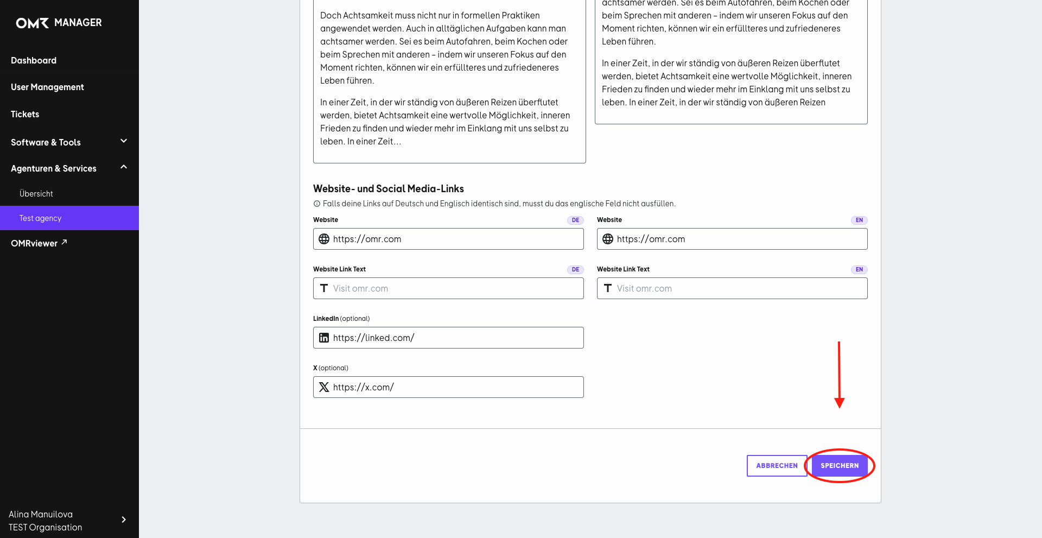Image resolution: width=1042 pixels, height=538 pixels.
Task: Click the TEST Organisation label
Action: click(46, 527)
